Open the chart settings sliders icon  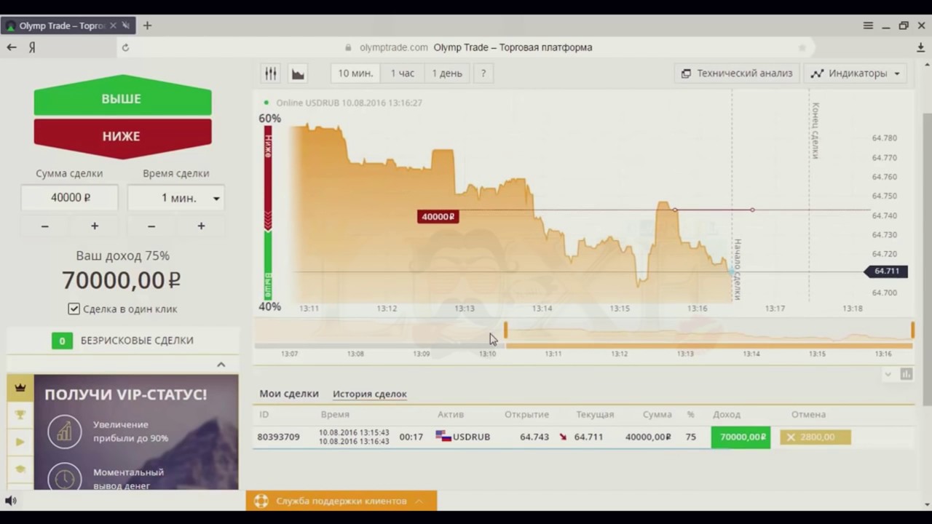271,74
